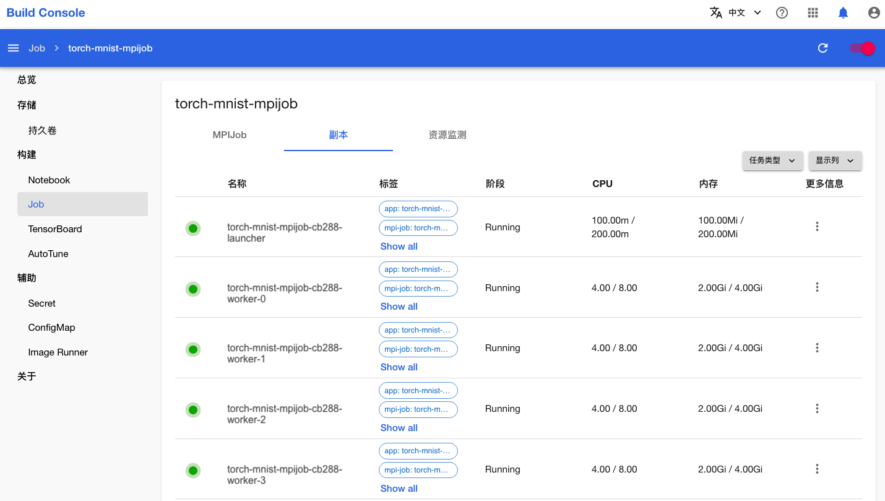Switch to the MPIJob tab
Image resolution: width=885 pixels, height=501 pixels.
tap(230, 135)
